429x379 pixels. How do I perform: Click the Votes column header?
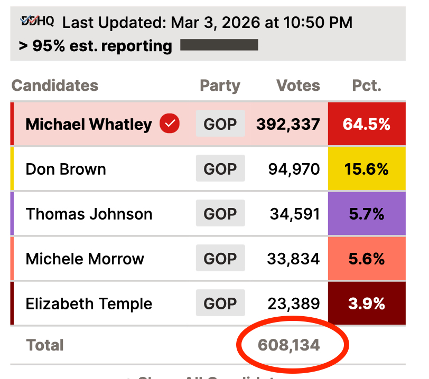coord(298,86)
